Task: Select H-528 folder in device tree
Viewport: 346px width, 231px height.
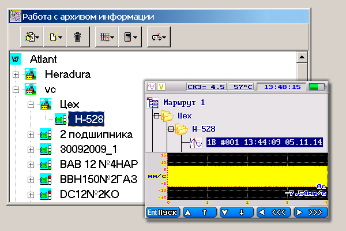Action: pos(204,129)
